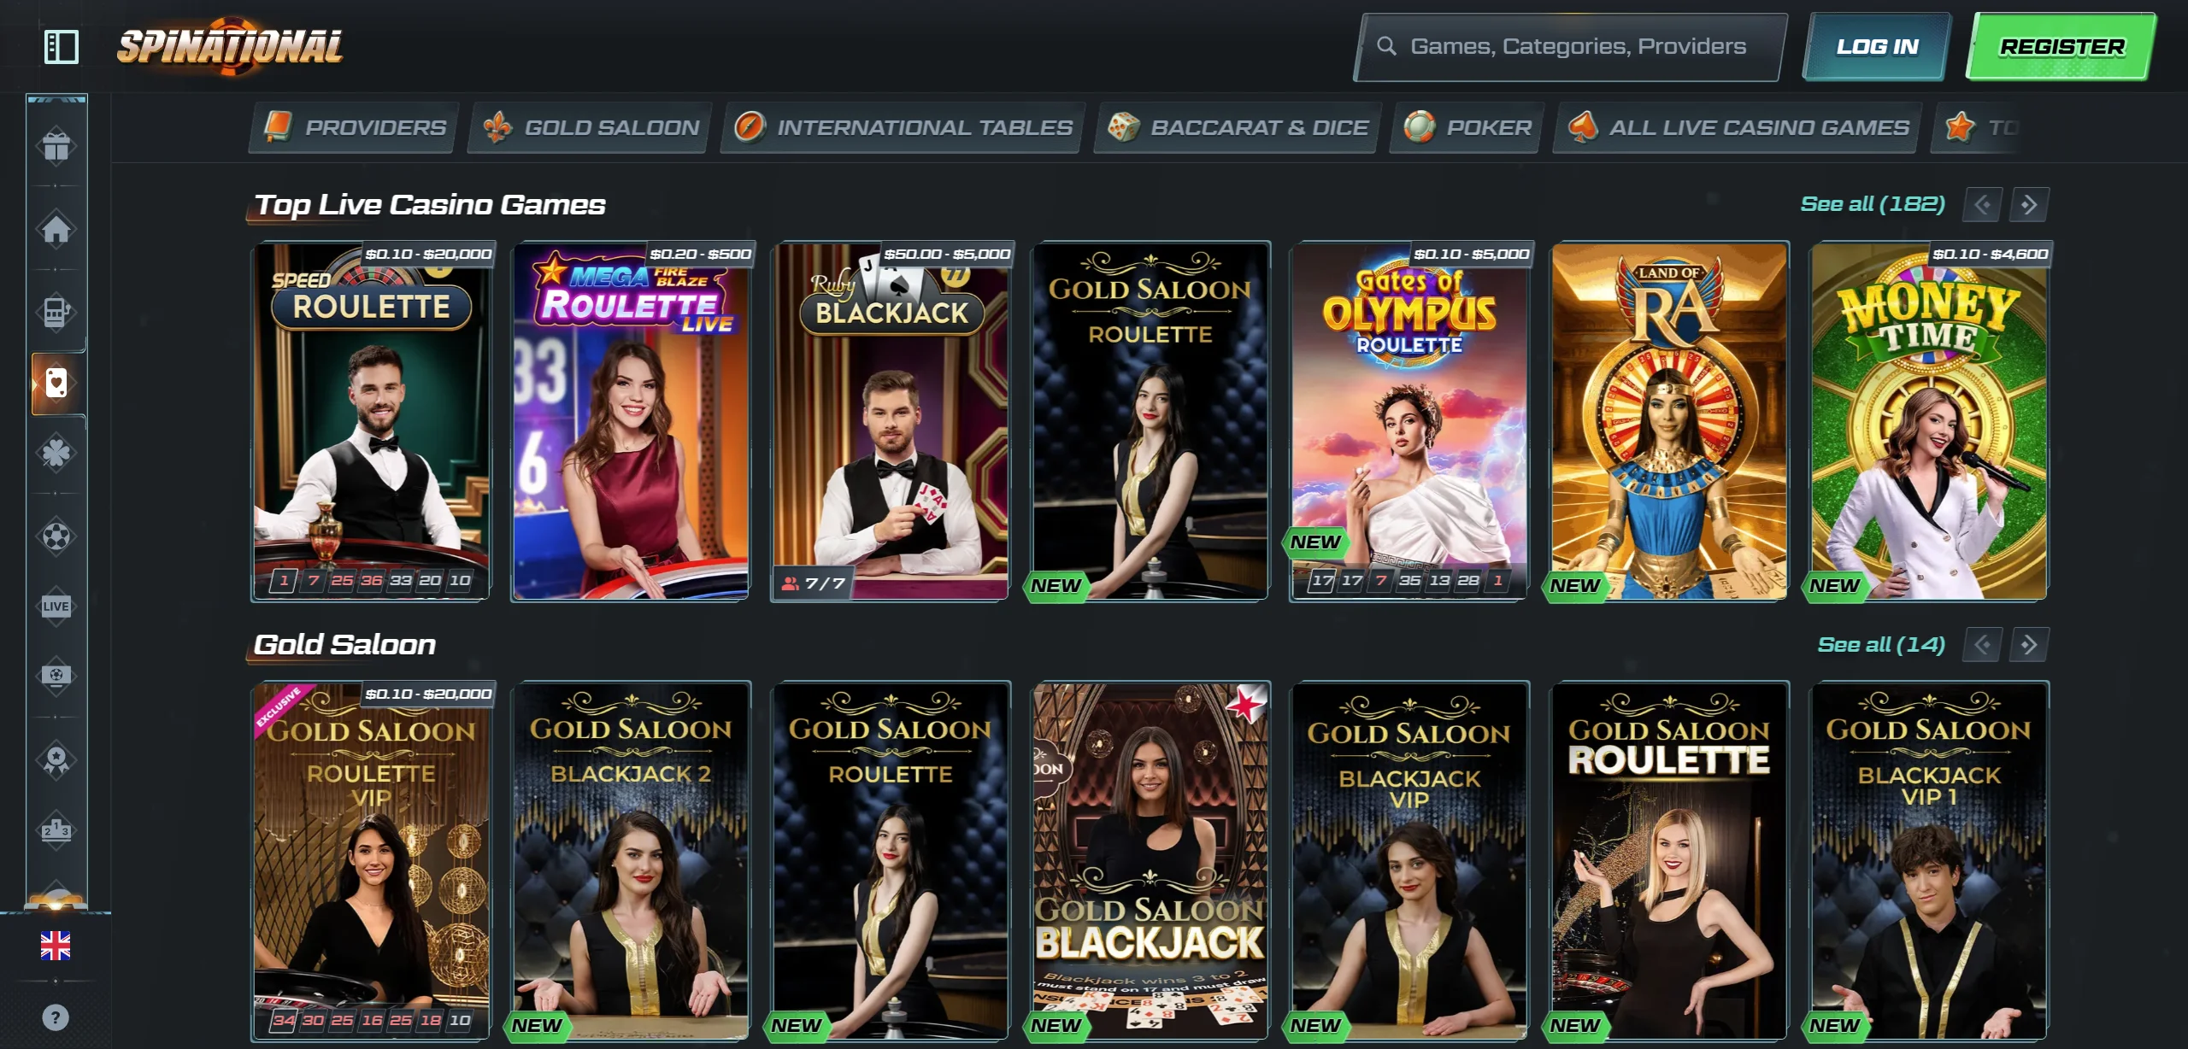Open the soccer ball sports icon
This screenshot has height=1049, width=2188.
click(56, 536)
